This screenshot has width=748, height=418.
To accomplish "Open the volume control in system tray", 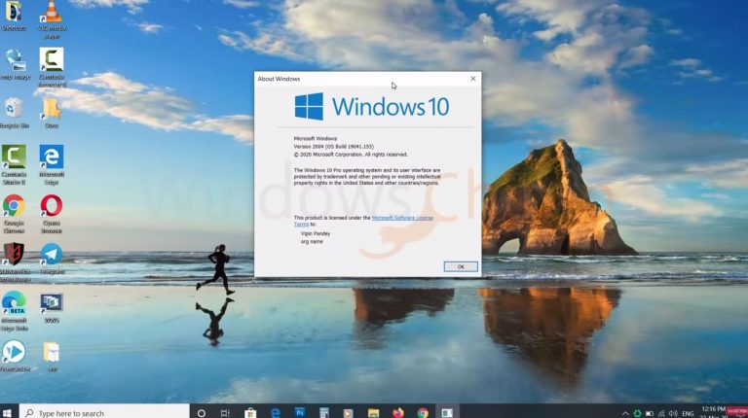I will (673, 413).
